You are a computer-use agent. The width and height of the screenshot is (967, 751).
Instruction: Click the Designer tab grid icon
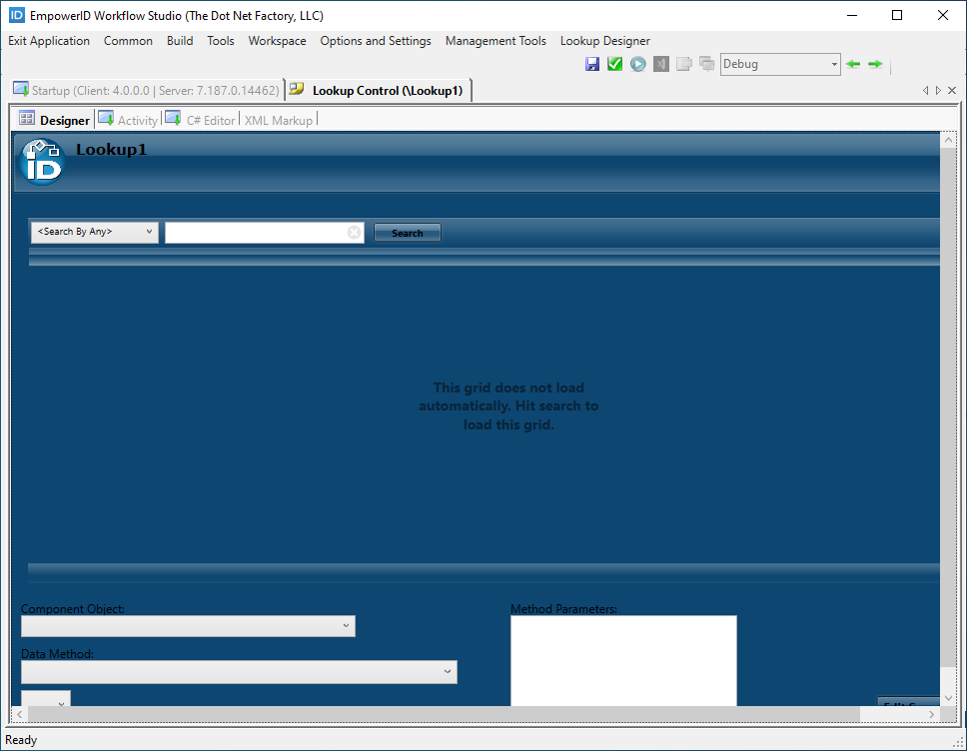click(x=26, y=118)
